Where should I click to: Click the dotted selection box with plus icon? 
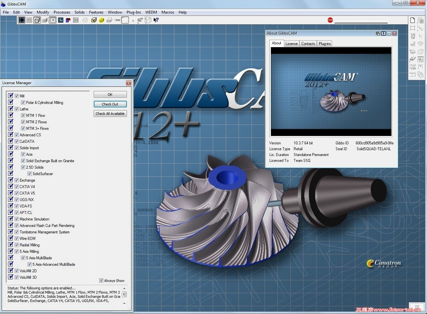click(53, 20)
